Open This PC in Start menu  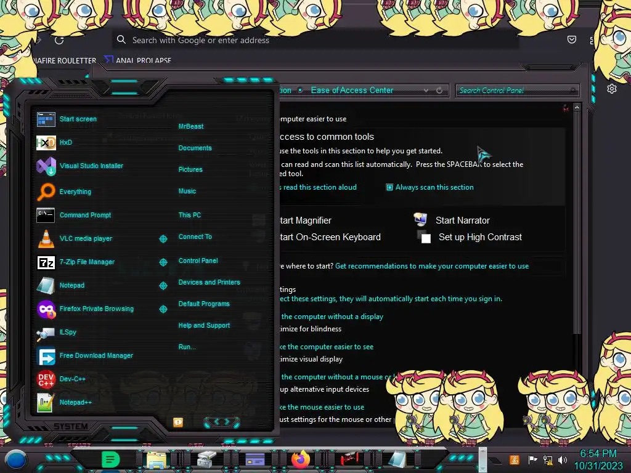coord(190,215)
